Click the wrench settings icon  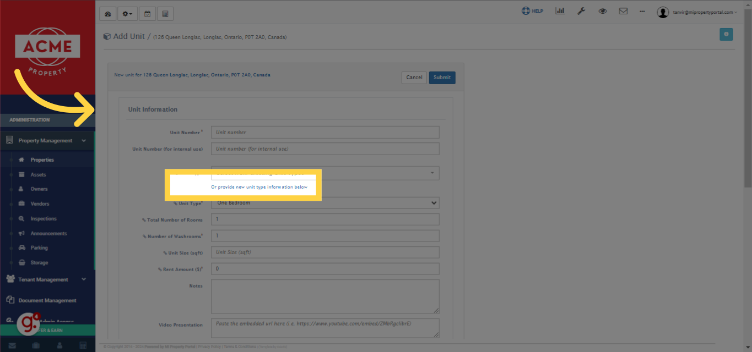pos(581,10)
